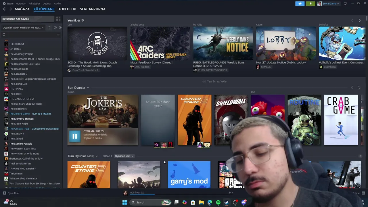Open the Arkadaşlar menu
The height and width of the screenshot is (207, 368).
(x=34, y=3)
